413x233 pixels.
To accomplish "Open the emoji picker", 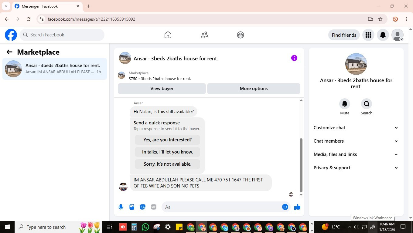I will pos(285,207).
